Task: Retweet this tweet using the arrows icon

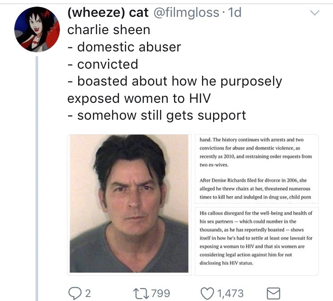Action: coord(141,293)
